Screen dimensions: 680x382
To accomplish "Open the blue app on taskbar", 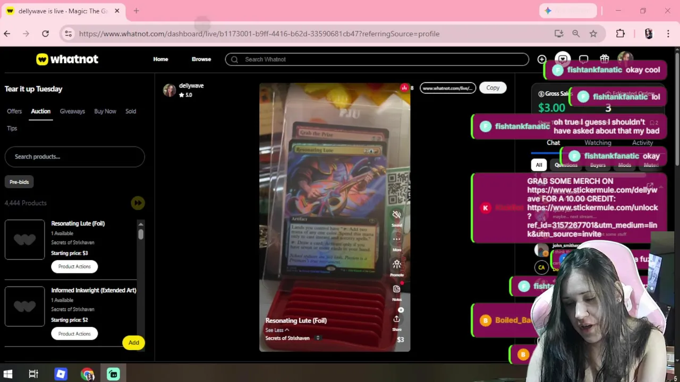I will (61, 374).
